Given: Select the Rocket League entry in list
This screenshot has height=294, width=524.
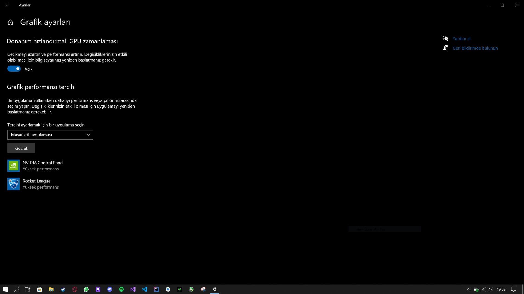Looking at the screenshot, I should pyautogui.click(x=37, y=184).
